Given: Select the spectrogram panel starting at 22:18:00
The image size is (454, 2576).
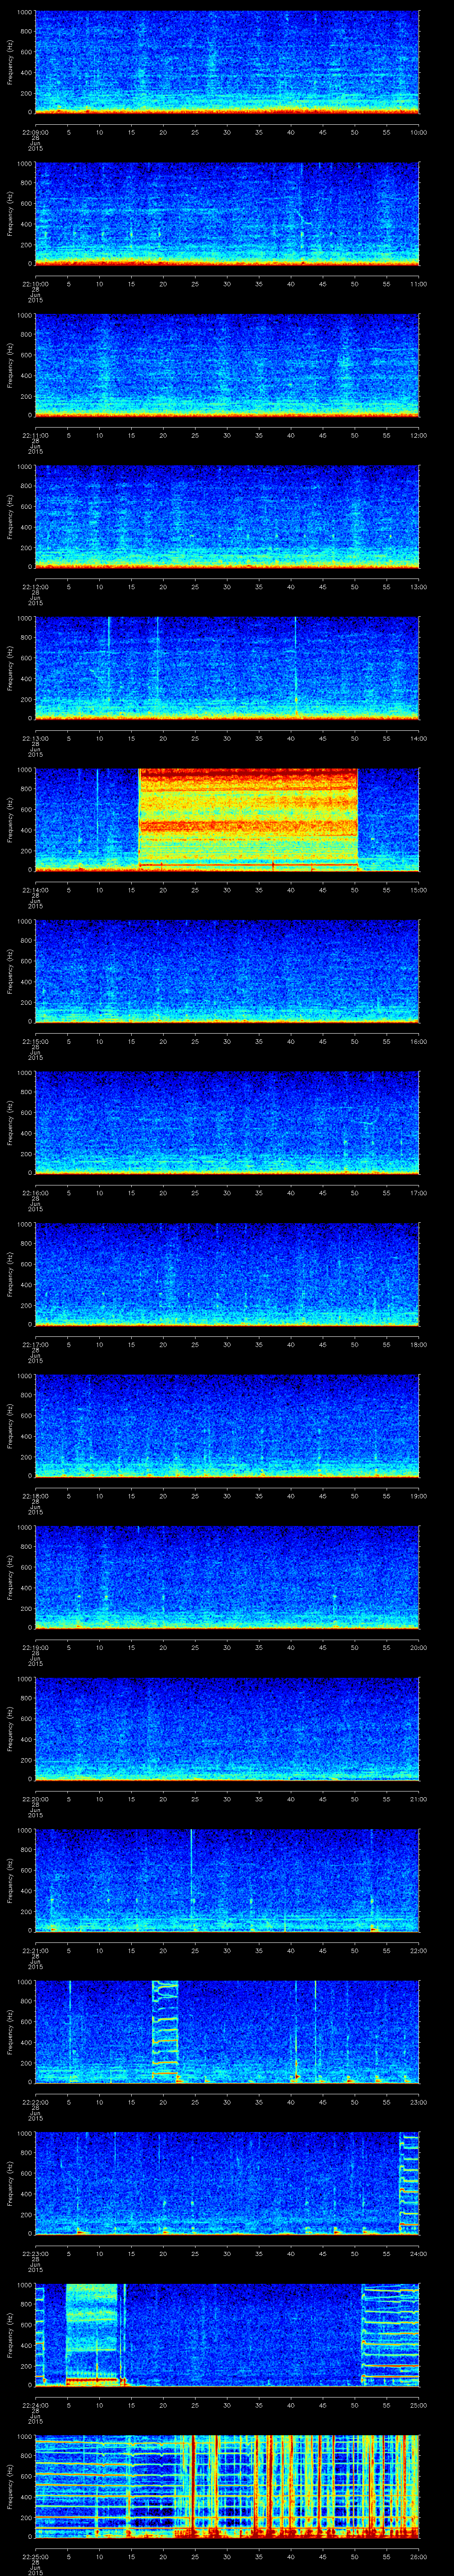Looking at the screenshot, I should [x=227, y=1426].
